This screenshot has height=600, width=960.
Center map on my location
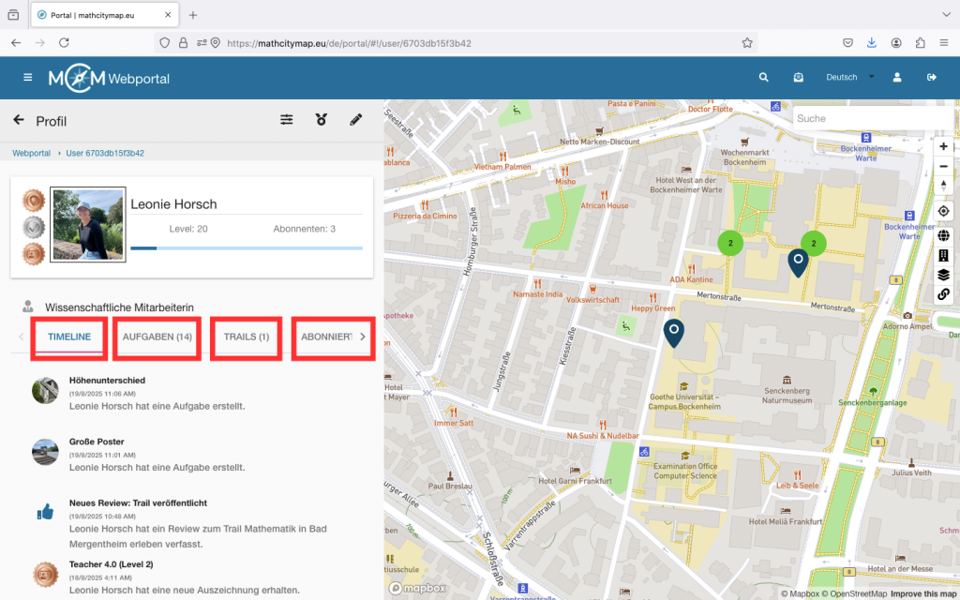pos(943,211)
